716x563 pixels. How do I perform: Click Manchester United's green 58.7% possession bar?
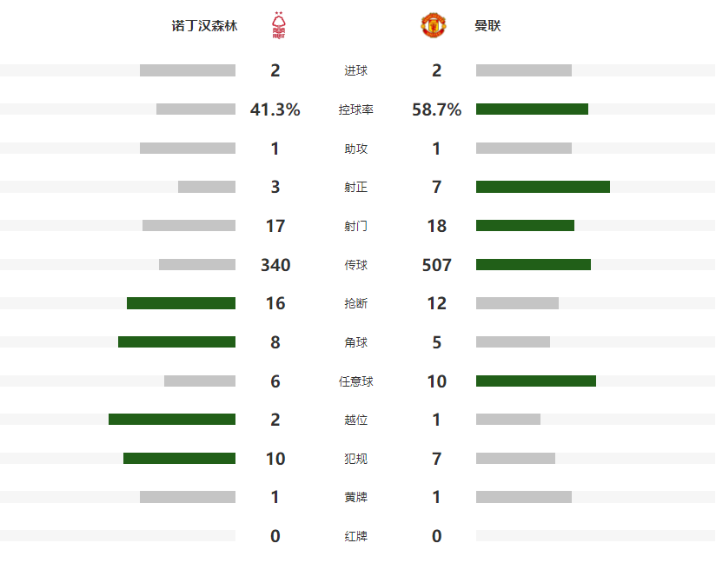[x=532, y=109]
